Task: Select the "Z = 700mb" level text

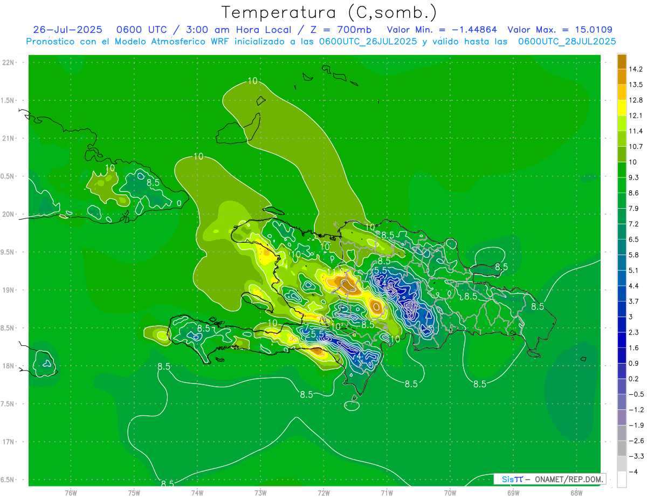Action: [342, 30]
